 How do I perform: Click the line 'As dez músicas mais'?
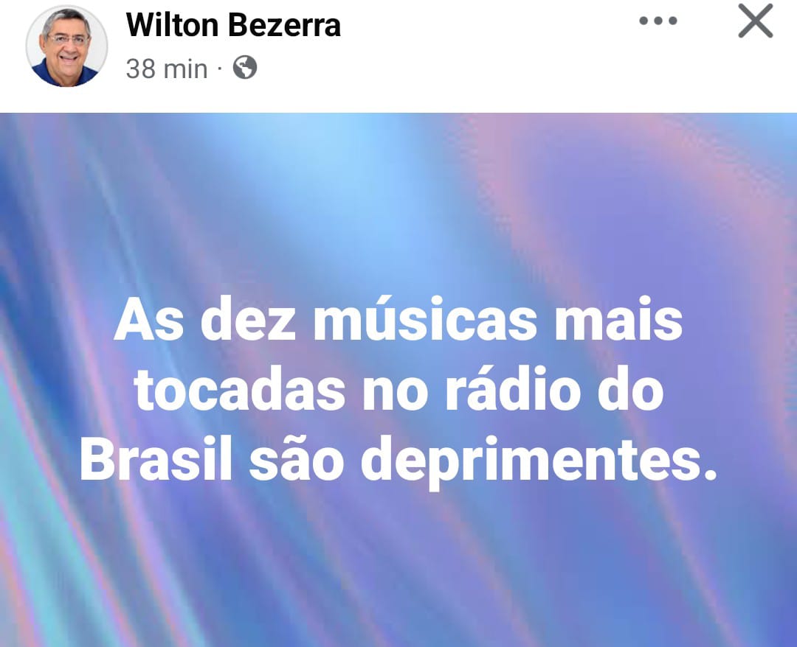click(398, 321)
